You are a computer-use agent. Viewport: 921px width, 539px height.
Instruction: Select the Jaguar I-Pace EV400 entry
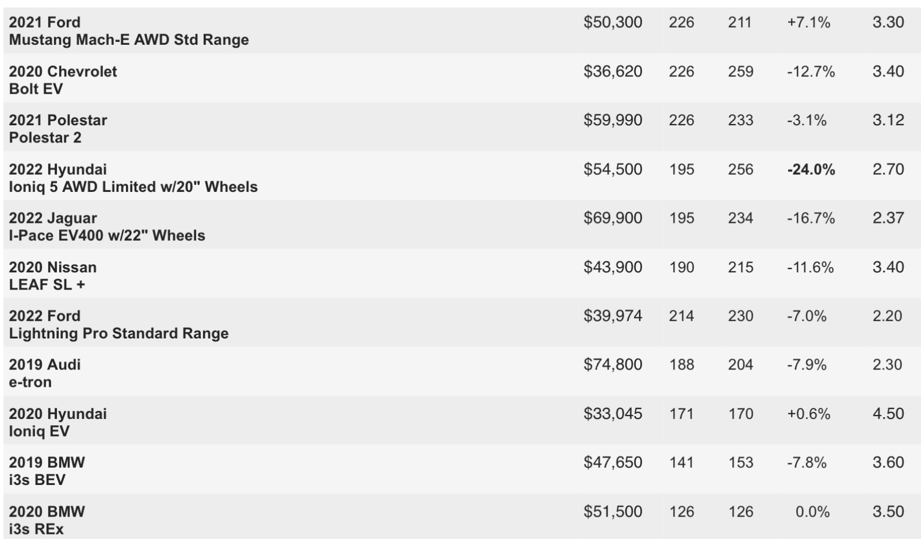(107, 227)
